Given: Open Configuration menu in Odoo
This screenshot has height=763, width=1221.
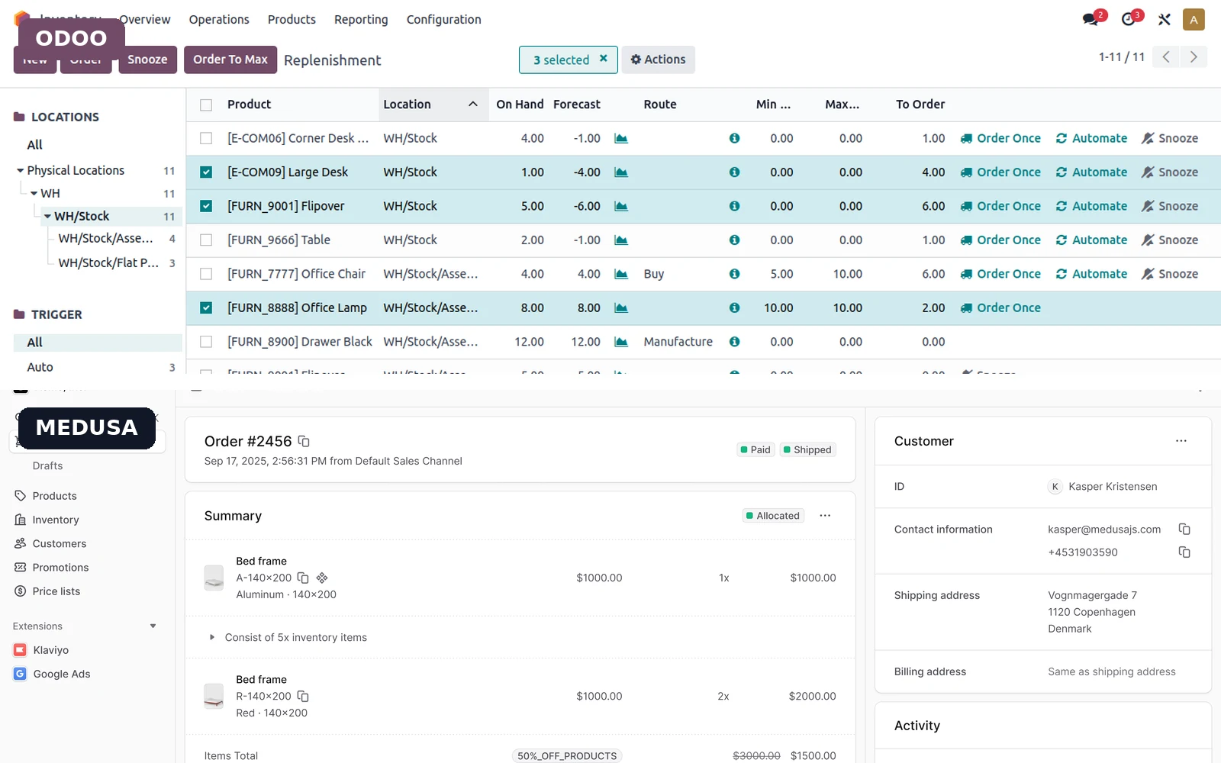Looking at the screenshot, I should click(443, 19).
